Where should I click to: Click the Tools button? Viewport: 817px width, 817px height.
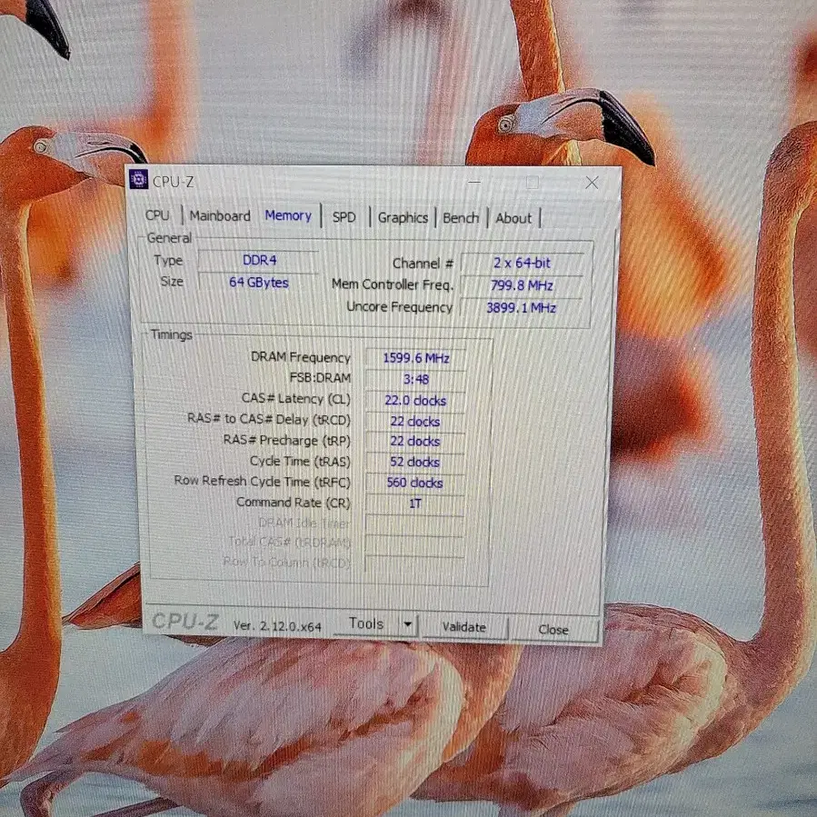click(x=365, y=623)
